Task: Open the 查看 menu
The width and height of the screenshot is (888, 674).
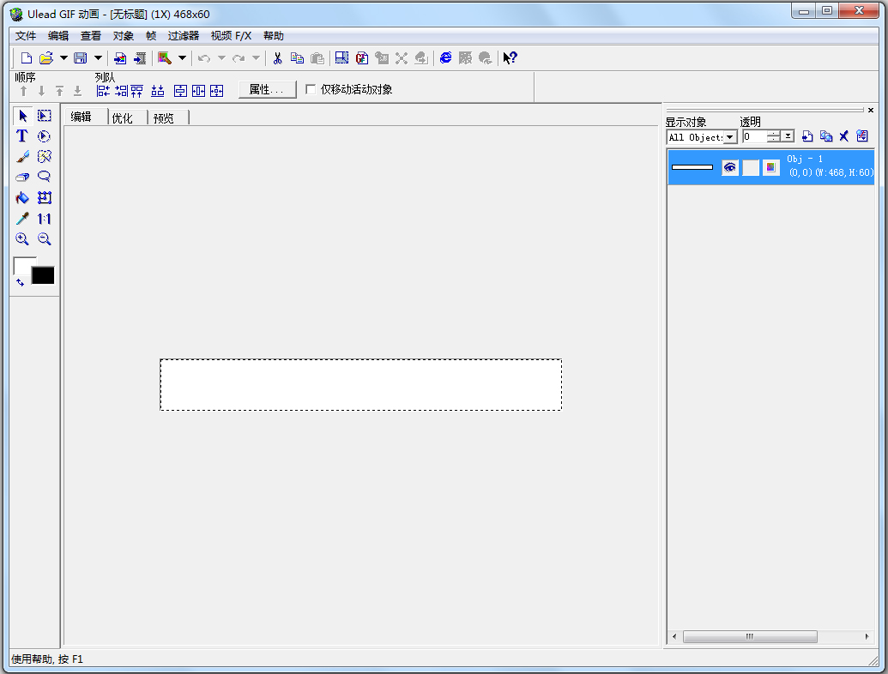Action: click(91, 36)
